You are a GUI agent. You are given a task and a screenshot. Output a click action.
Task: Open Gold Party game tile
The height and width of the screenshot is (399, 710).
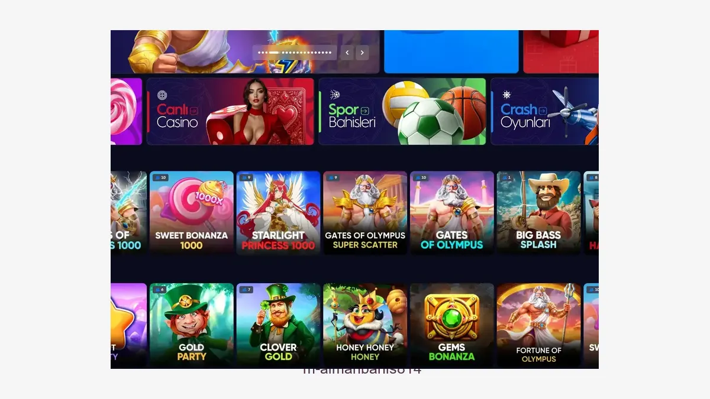click(191, 325)
